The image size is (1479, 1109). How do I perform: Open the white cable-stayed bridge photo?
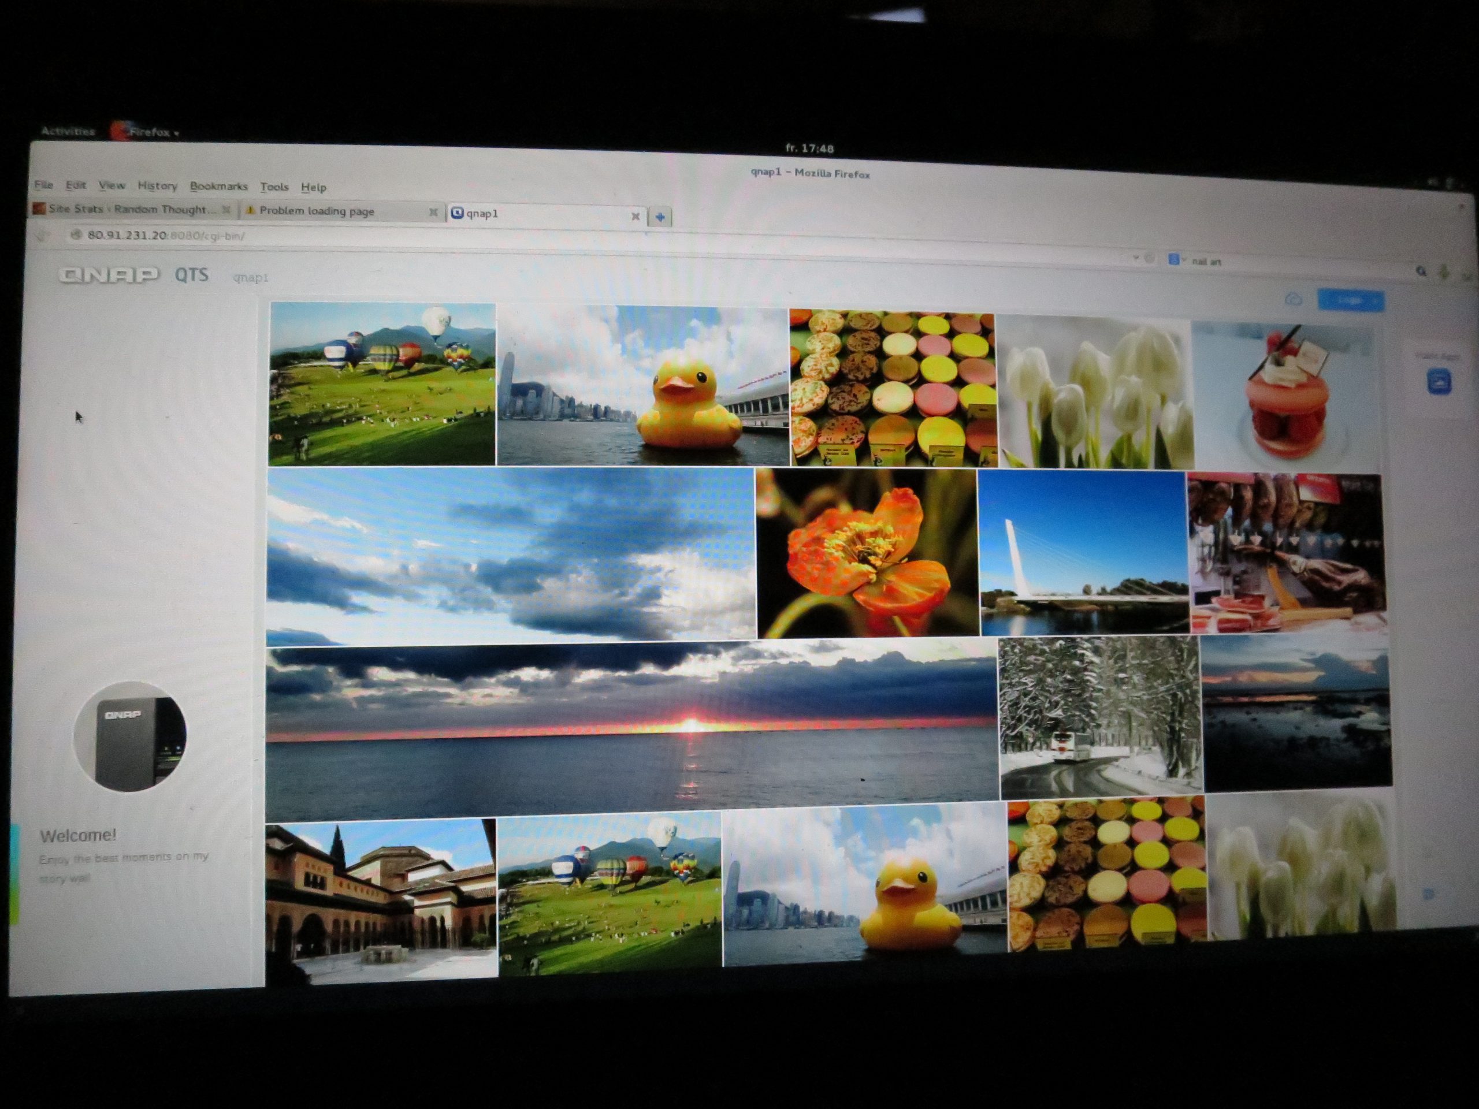click(1083, 553)
